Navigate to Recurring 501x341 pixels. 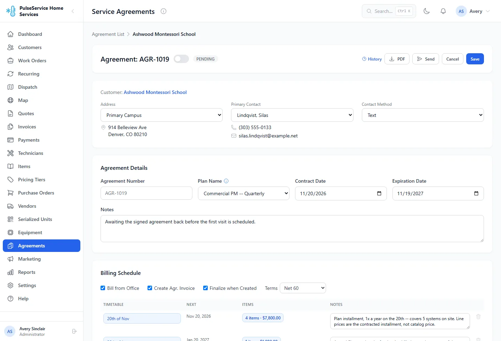(x=41, y=74)
